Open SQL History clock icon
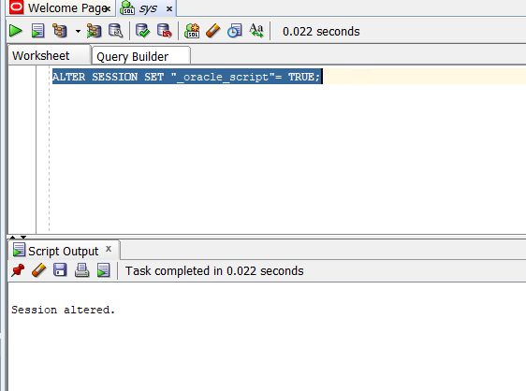This screenshot has width=526, height=391. 235,31
